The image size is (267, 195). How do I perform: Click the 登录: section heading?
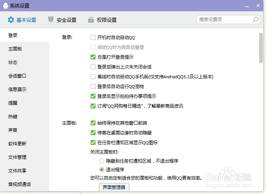67,37
